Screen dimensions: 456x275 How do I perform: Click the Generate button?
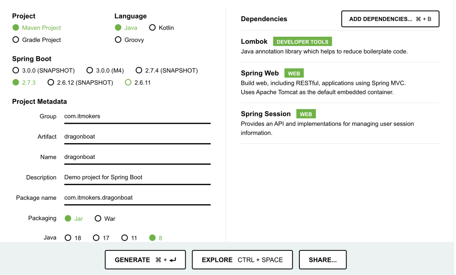click(145, 260)
